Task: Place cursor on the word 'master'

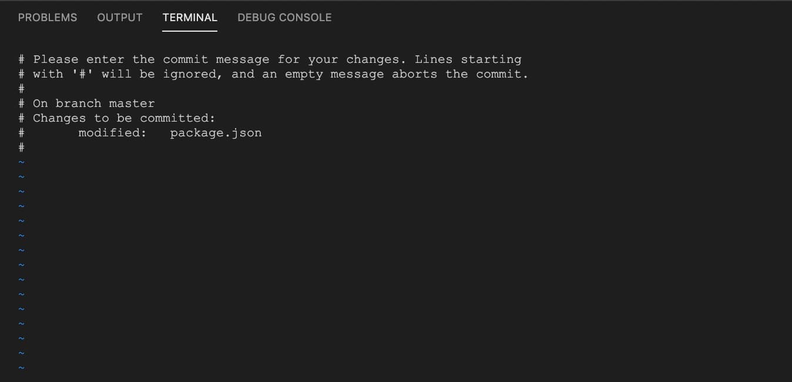Action: 132,103
